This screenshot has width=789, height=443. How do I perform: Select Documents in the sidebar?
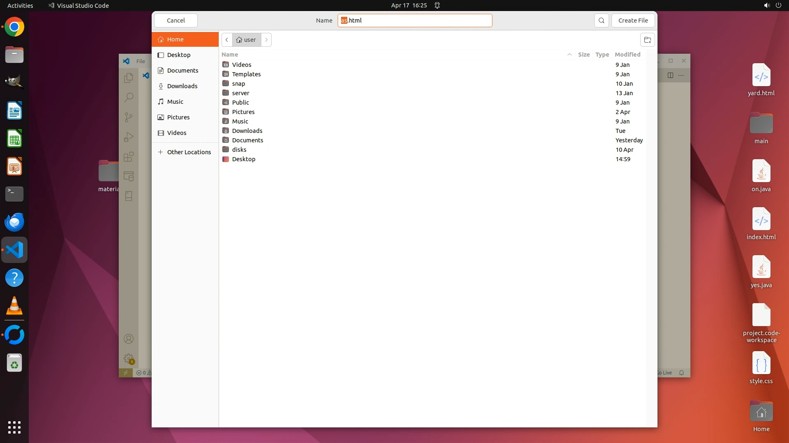(x=182, y=71)
